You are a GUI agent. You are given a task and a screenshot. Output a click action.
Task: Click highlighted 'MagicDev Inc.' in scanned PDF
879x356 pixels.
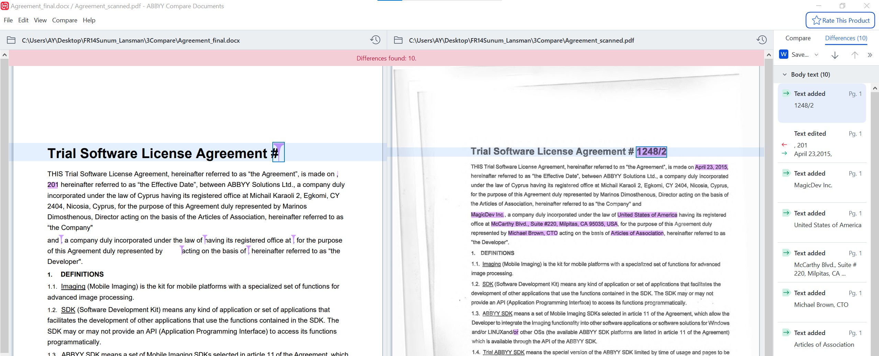click(487, 215)
